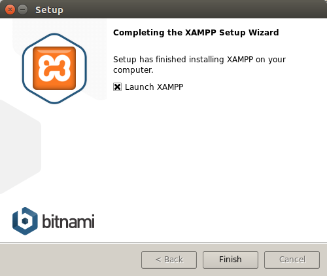The image size is (327, 276).
Task: Click the 'Launch XAMPP' label text
Action: [x=154, y=87]
